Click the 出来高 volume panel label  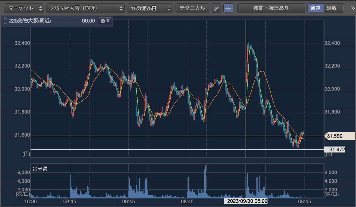(40, 169)
